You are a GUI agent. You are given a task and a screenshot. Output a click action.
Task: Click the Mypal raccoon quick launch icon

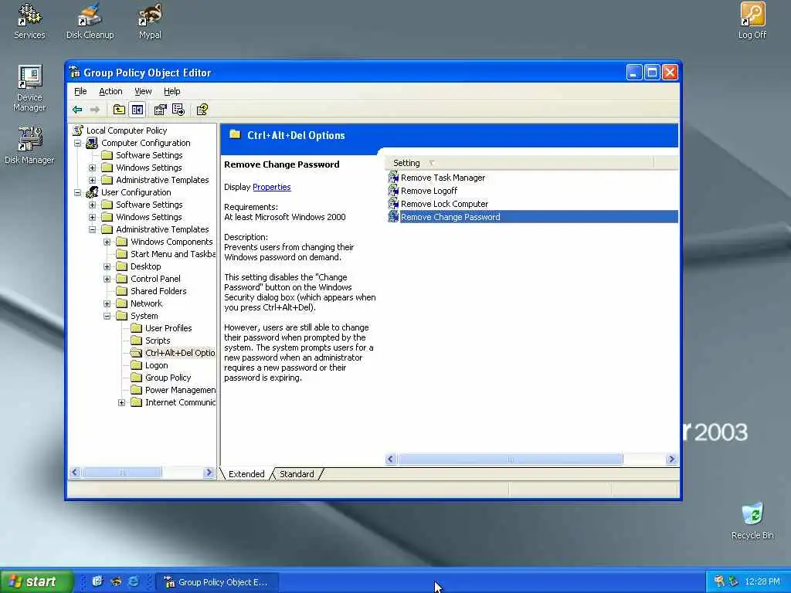click(x=116, y=581)
